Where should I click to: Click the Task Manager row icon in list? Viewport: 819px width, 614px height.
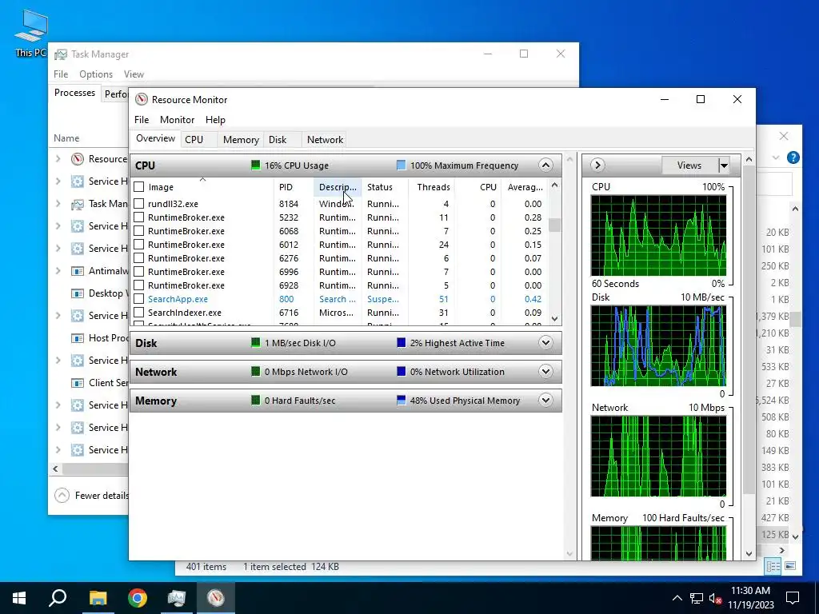click(78, 204)
